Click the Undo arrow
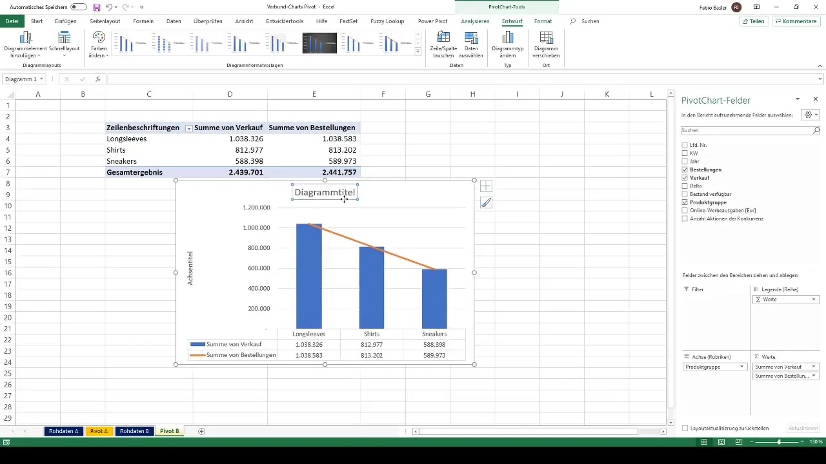Screen dimensions: 826x464 (x=109, y=7)
